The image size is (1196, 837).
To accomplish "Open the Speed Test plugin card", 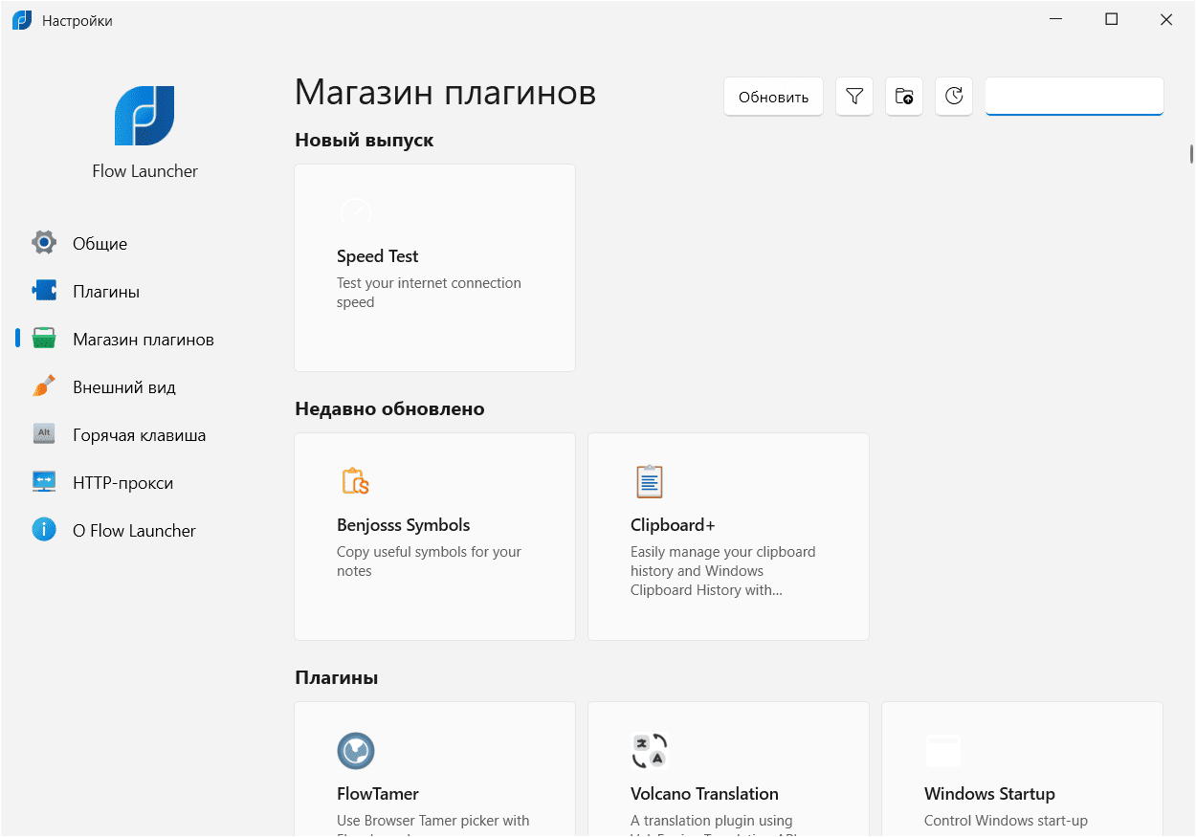I will point(434,268).
